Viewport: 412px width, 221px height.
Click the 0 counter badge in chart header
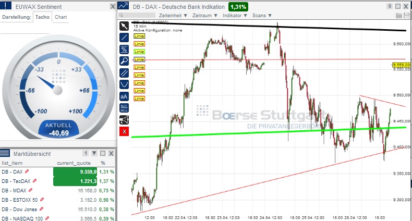pos(390,6)
